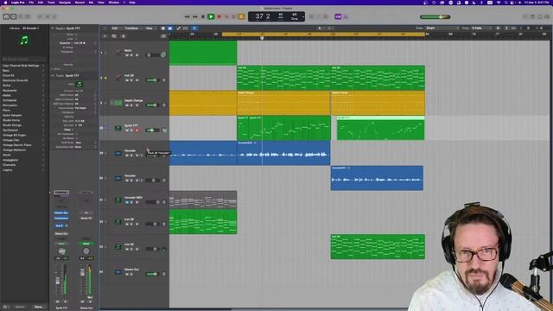This screenshot has height=311, width=553.
Task: Toggle the purple Count-in button
Action: [x=338, y=16]
